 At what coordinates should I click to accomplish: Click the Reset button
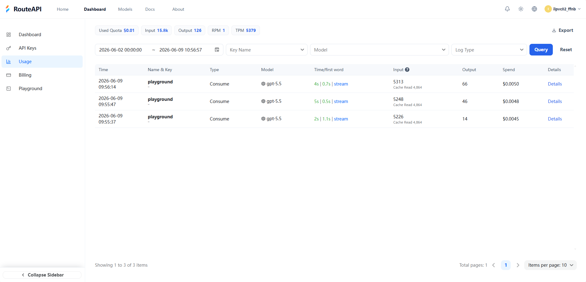click(566, 50)
